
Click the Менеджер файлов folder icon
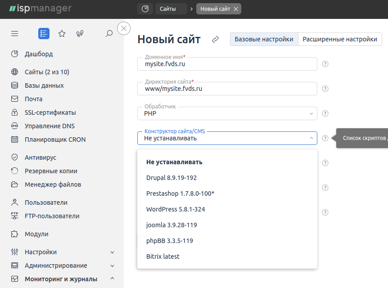pos(14,184)
